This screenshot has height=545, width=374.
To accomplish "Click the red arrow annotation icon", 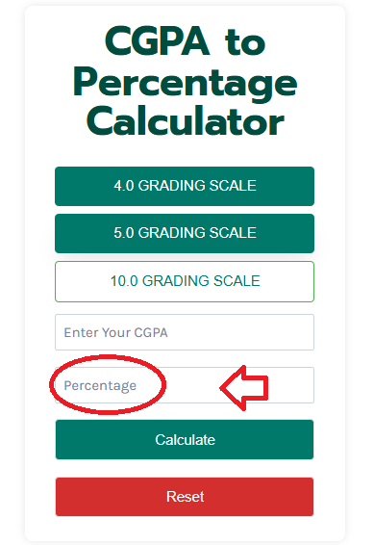I will point(244,388).
